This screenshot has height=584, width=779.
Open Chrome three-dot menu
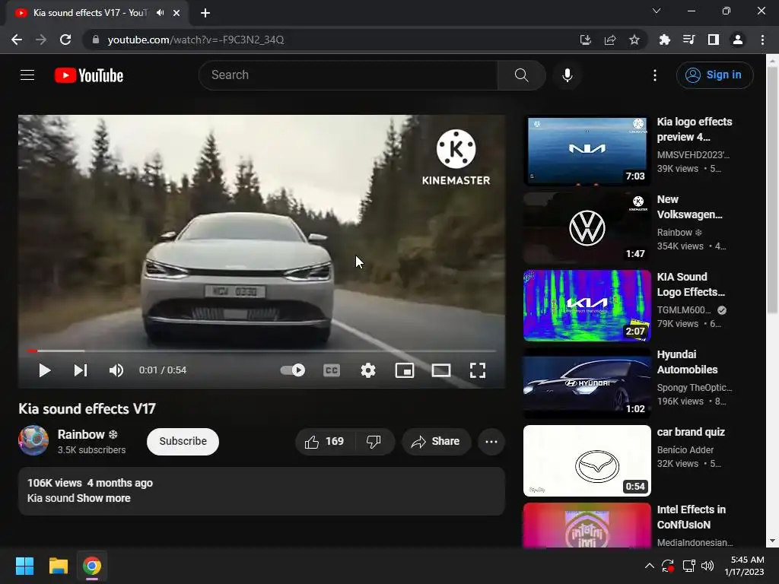pos(762,40)
